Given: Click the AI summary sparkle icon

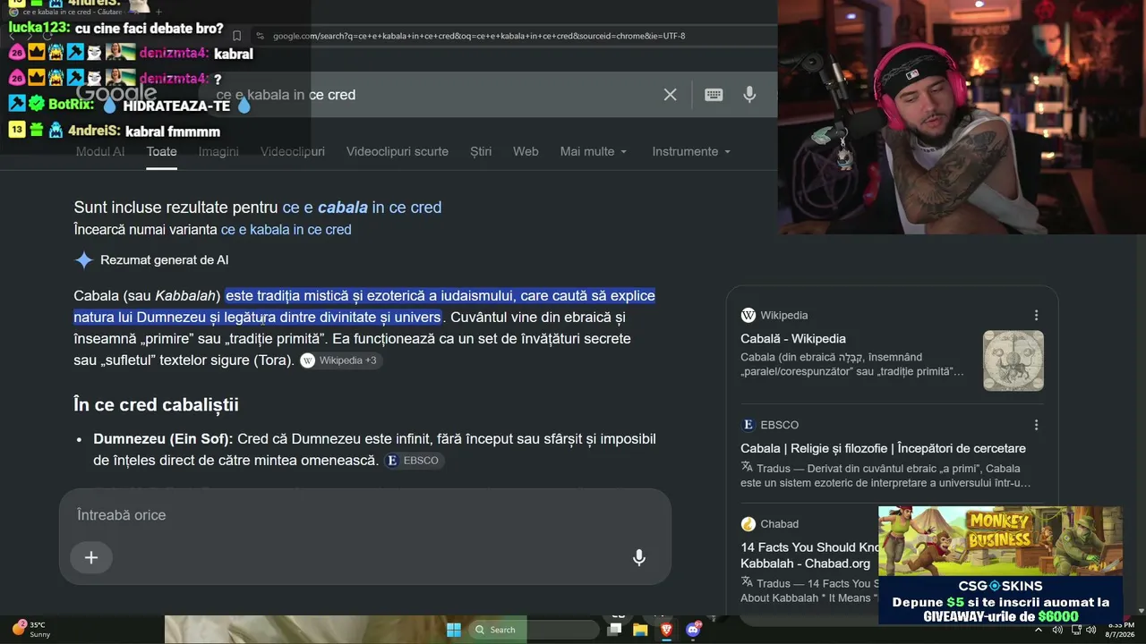Looking at the screenshot, I should click(83, 260).
